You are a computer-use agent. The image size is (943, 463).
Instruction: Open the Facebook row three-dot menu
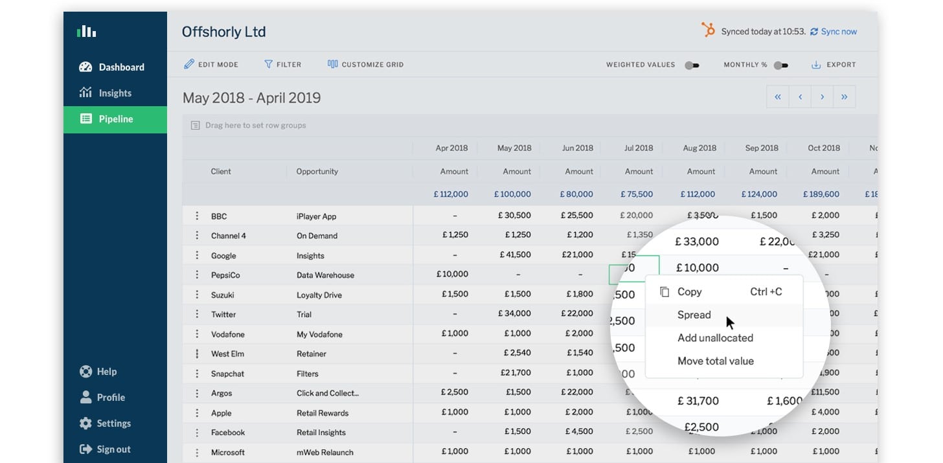pos(197,432)
